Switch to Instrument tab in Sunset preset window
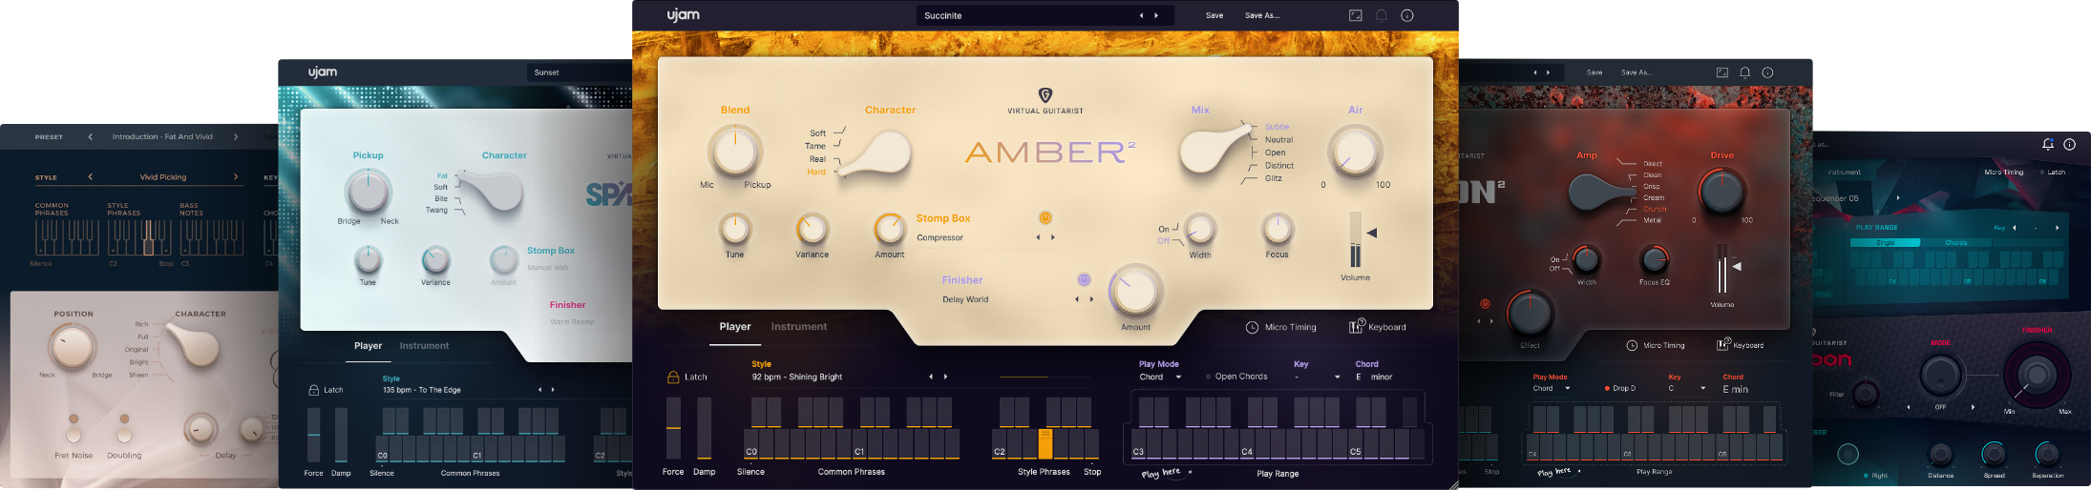The width and height of the screenshot is (2091, 490). coord(424,345)
